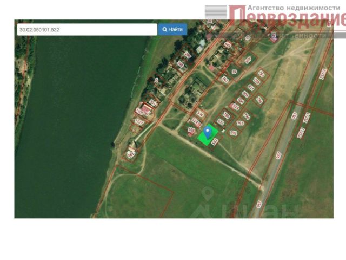Select parcel labeled 301
The height and width of the screenshot is (260, 346).
152,102
